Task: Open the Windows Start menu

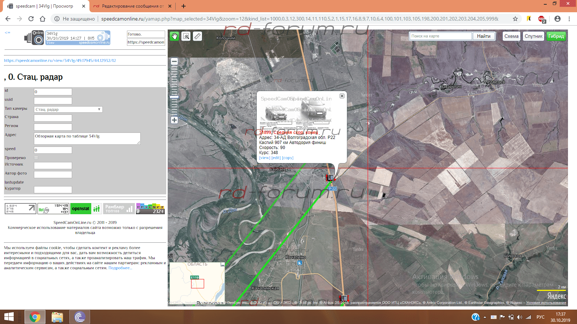Action: tap(9, 317)
